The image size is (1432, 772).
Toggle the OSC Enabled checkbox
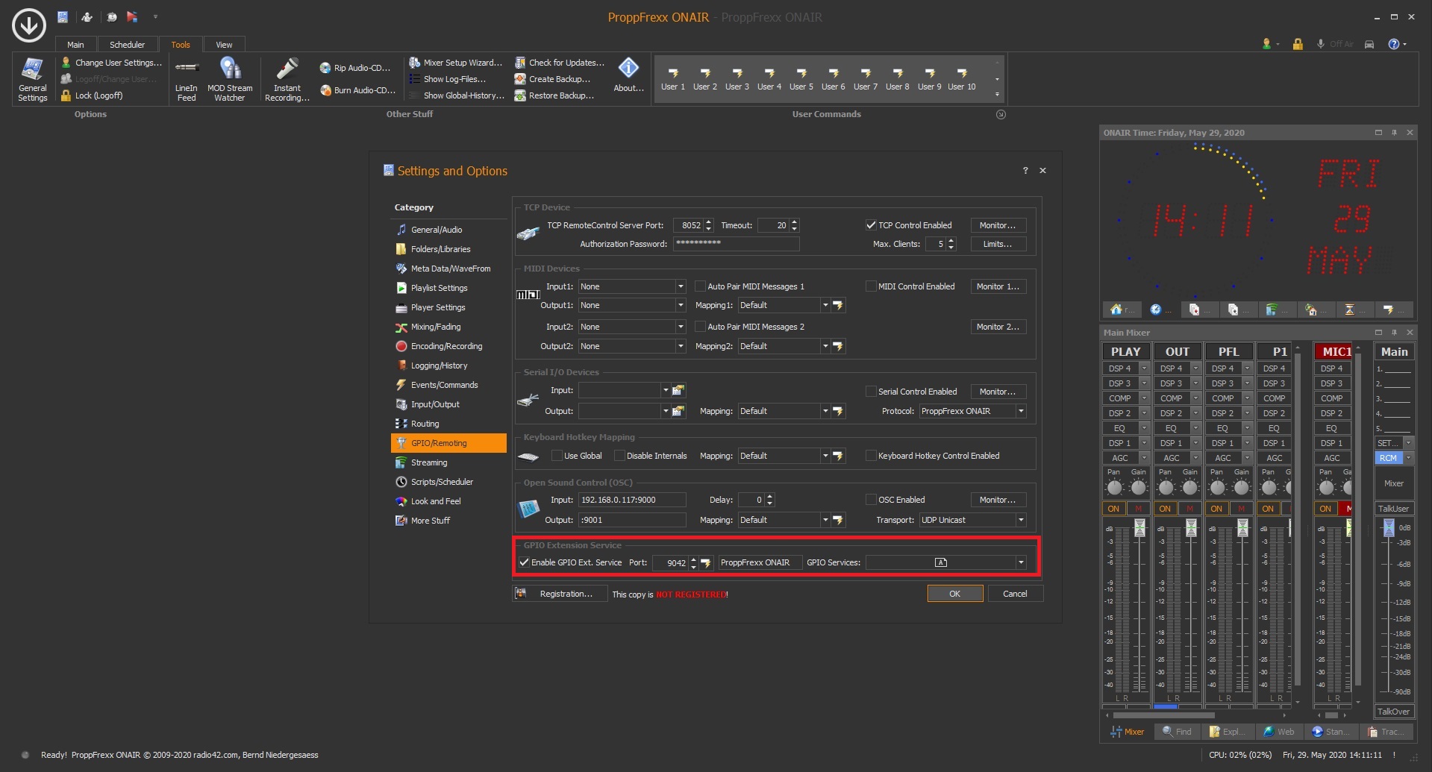pyautogui.click(x=870, y=500)
